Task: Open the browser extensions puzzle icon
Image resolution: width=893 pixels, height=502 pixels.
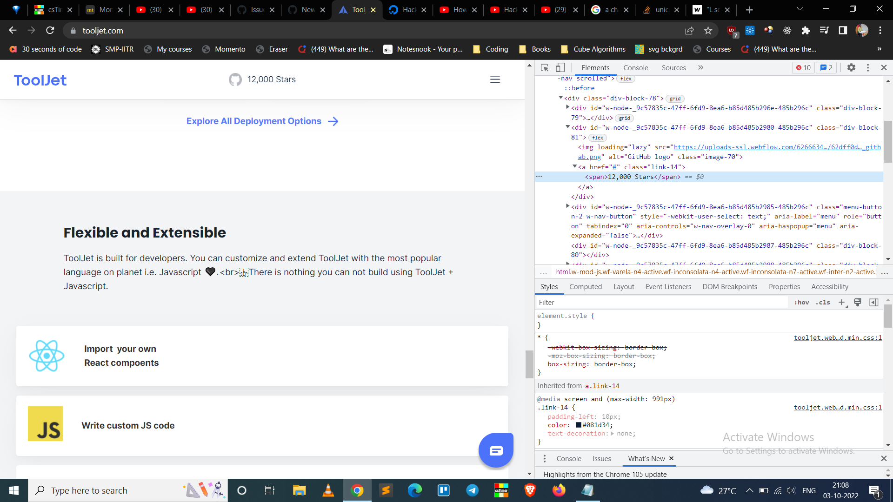Action: pyautogui.click(x=806, y=31)
